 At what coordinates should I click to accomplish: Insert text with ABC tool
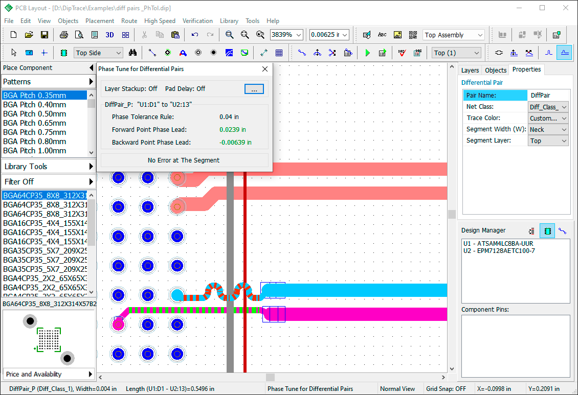pos(382,35)
